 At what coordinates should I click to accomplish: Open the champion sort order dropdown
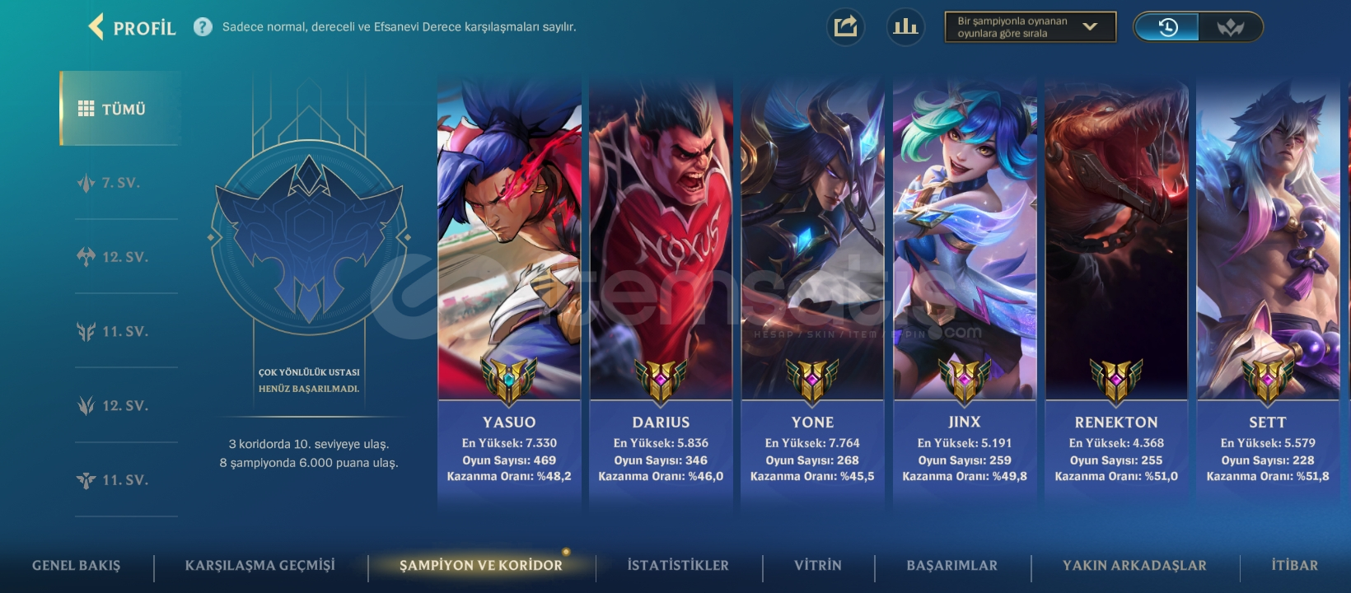point(1031,27)
